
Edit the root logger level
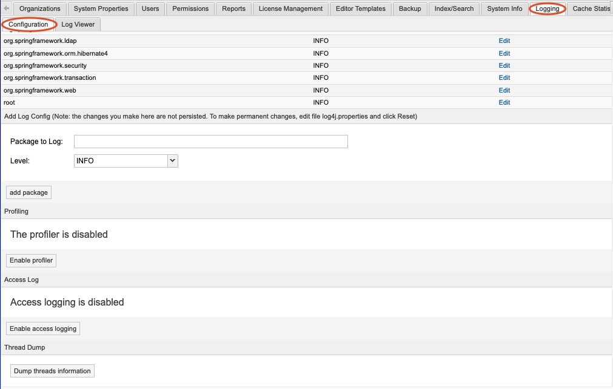point(504,102)
